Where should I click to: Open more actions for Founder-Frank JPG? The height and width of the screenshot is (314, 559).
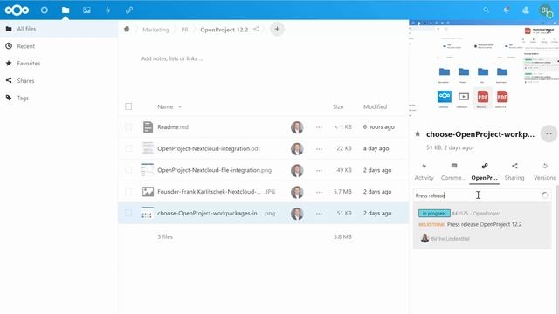point(319,192)
